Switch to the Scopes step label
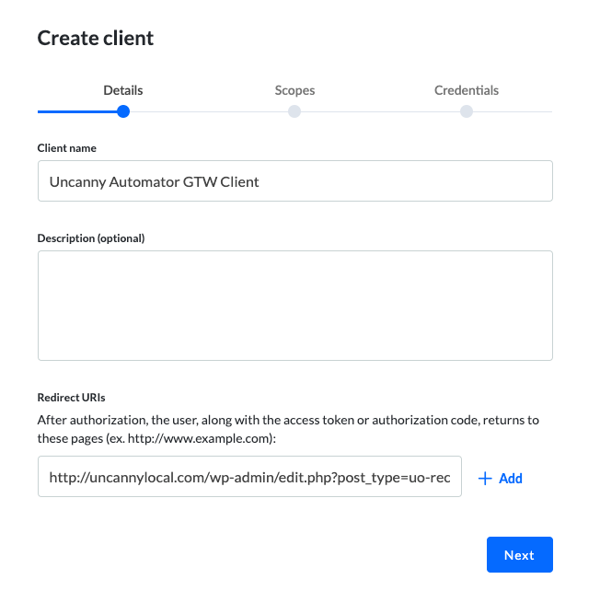The image size is (600, 591). (294, 90)
